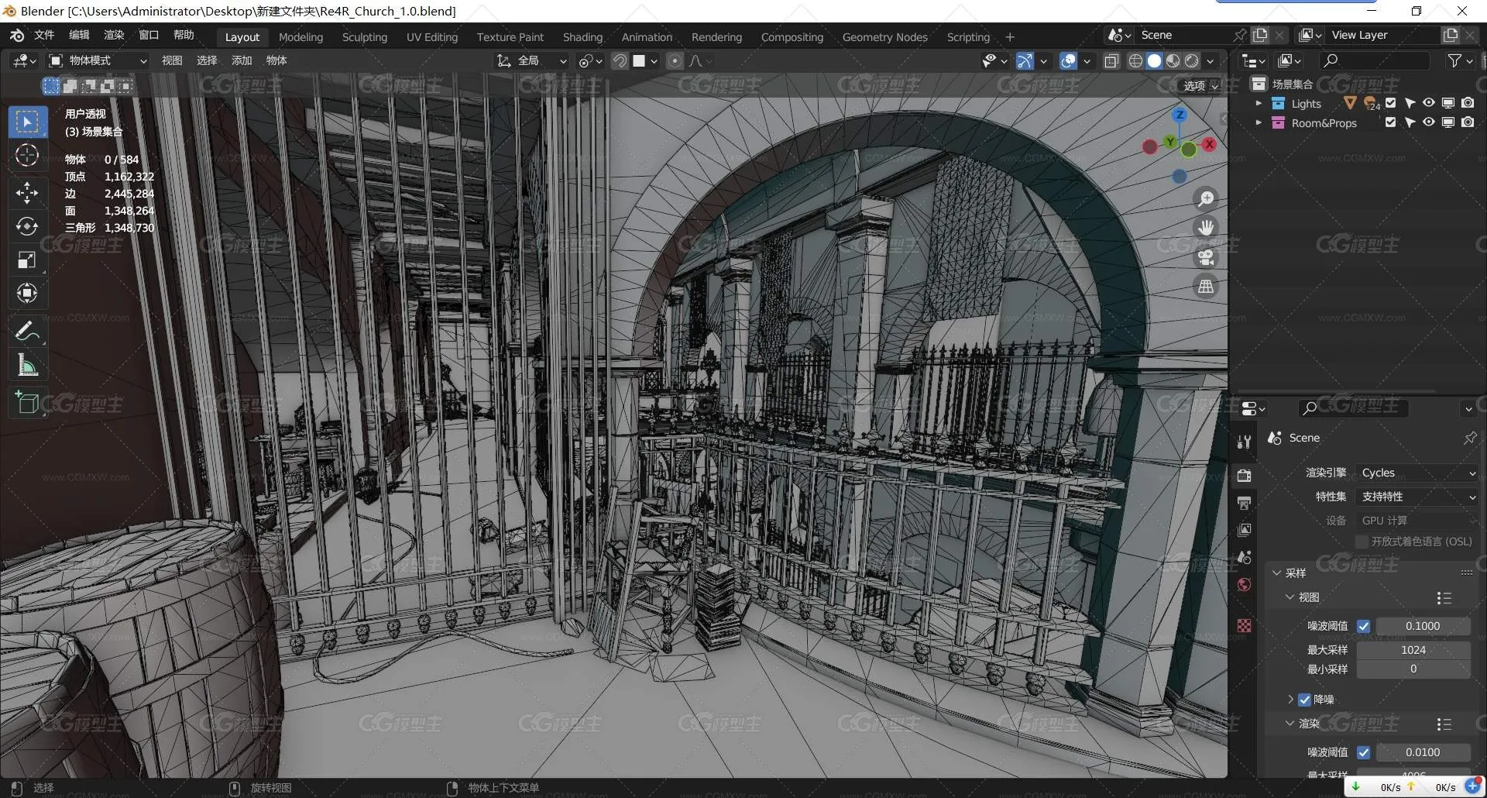Click the 选项 options button in viewport
Image resolution: width=1487 pixels, height=798 pixels.
coord(1200,86)
